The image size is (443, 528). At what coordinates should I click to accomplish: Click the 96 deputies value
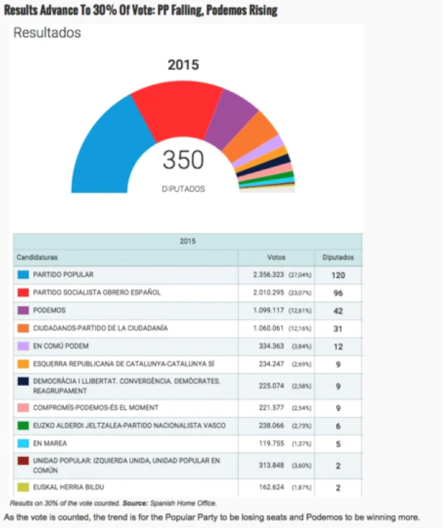pos(338,293)
